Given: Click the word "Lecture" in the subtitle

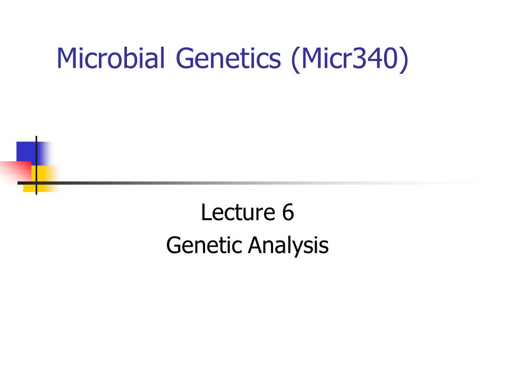Looking at the screenshot, I should (x=239, y=212).
